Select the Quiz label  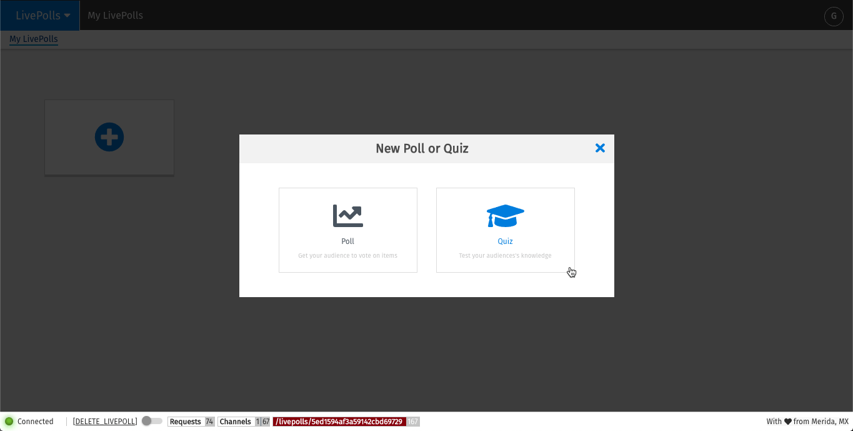pos(506,241)
